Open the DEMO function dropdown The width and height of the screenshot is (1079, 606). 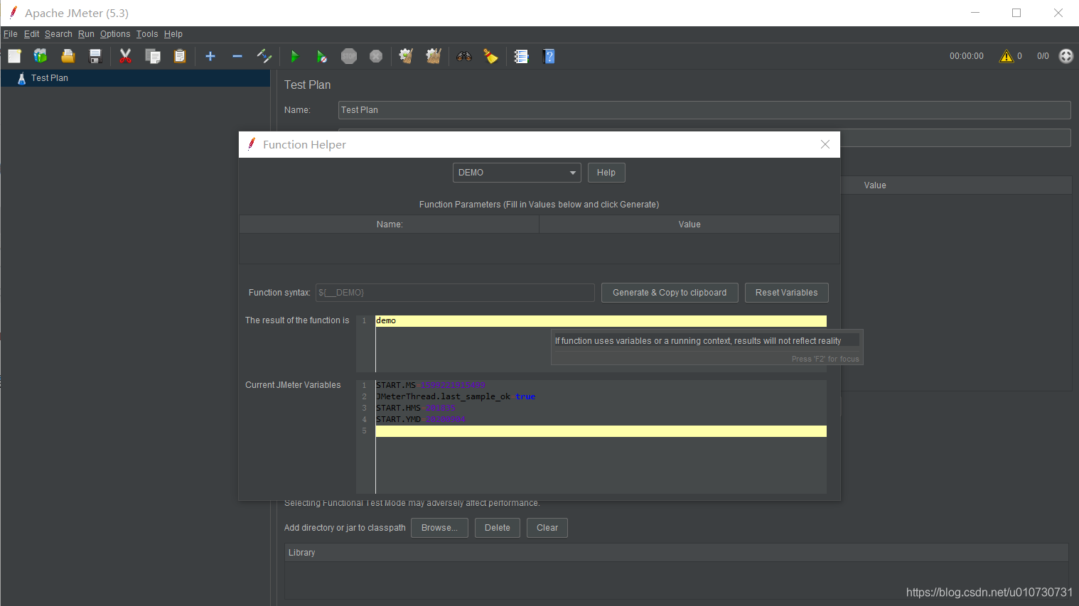click(x=517, y=173)
